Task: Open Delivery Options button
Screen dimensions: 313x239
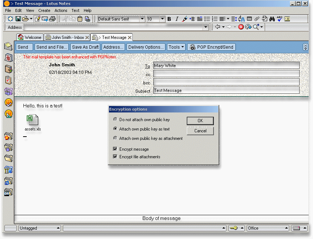Action: [146, 47]
